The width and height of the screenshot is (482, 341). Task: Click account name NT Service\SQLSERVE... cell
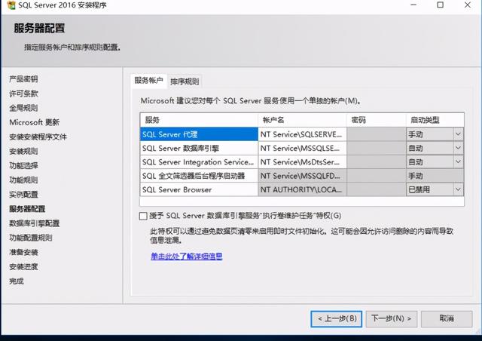302,134
